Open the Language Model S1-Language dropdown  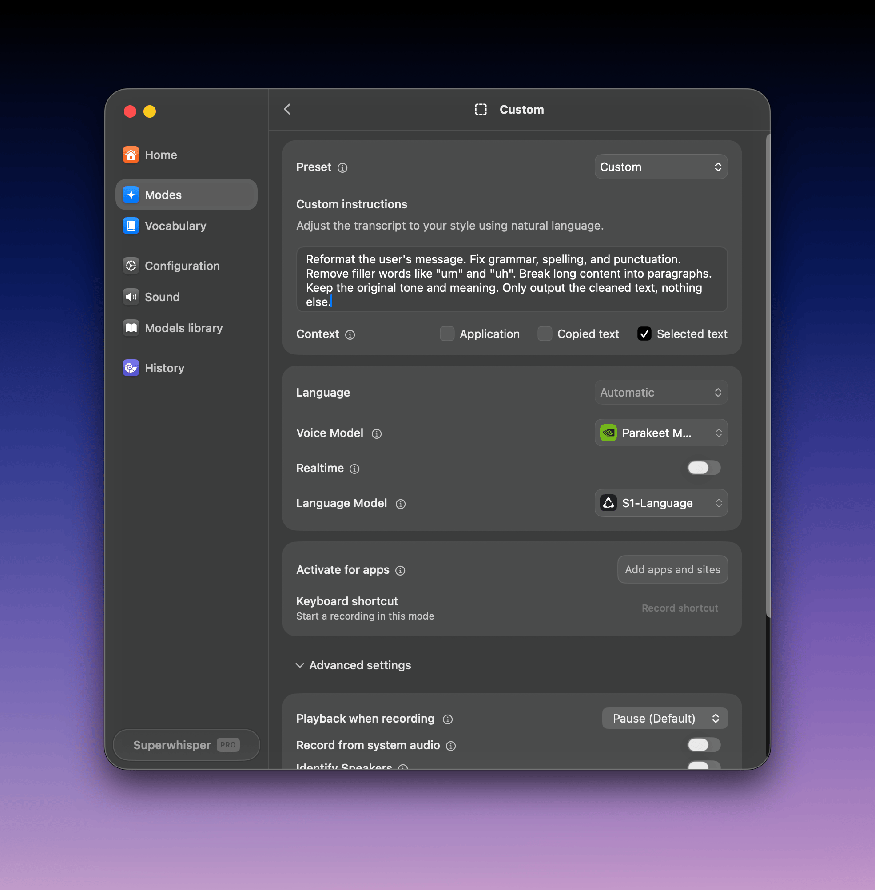pos(661,503)
